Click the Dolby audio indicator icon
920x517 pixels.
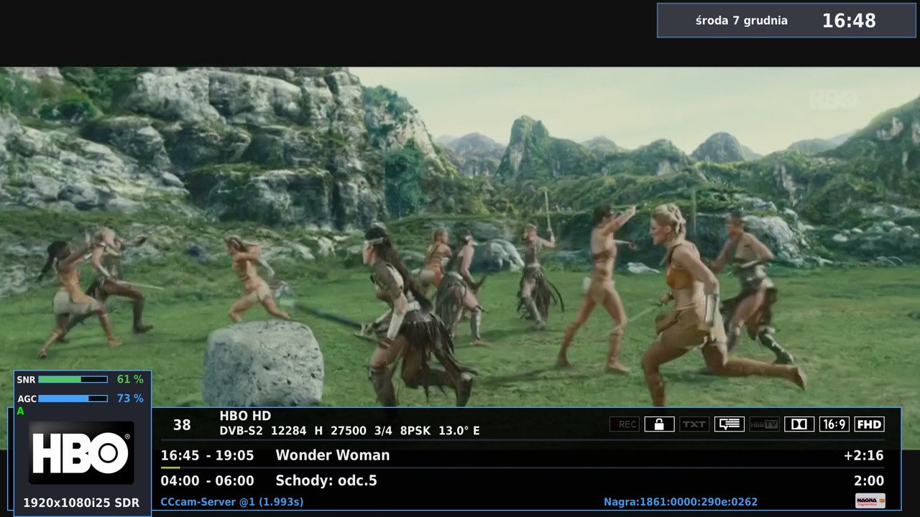(799, 424)
